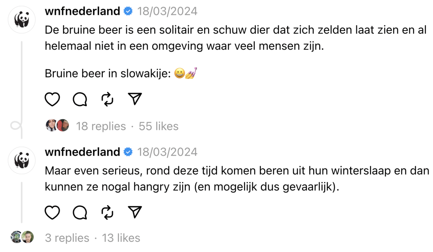Open the second post's 18/03/2024 timestamp

pyautogui.click(x=167, y=152)
